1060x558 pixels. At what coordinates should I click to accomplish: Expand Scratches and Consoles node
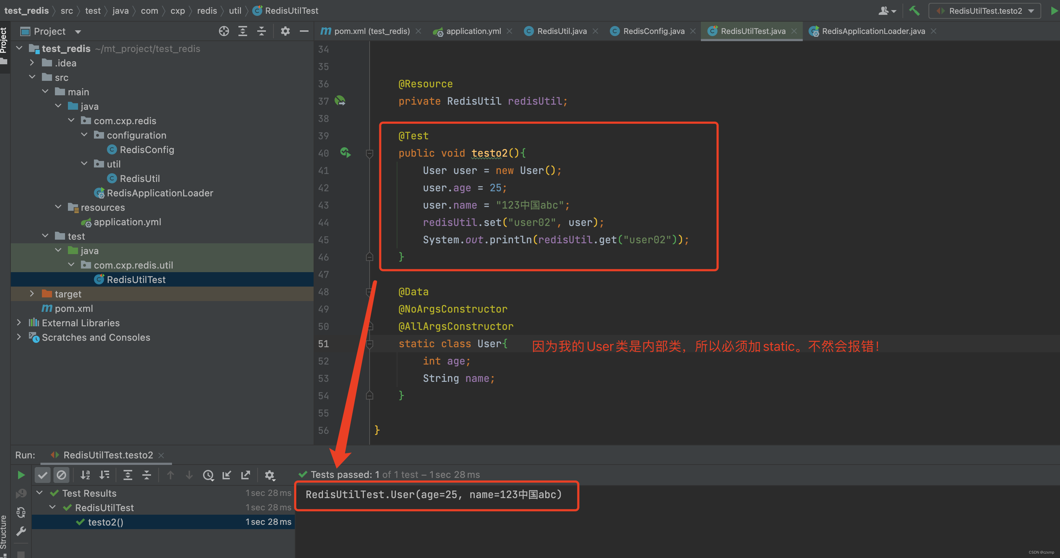pos(19,337)
